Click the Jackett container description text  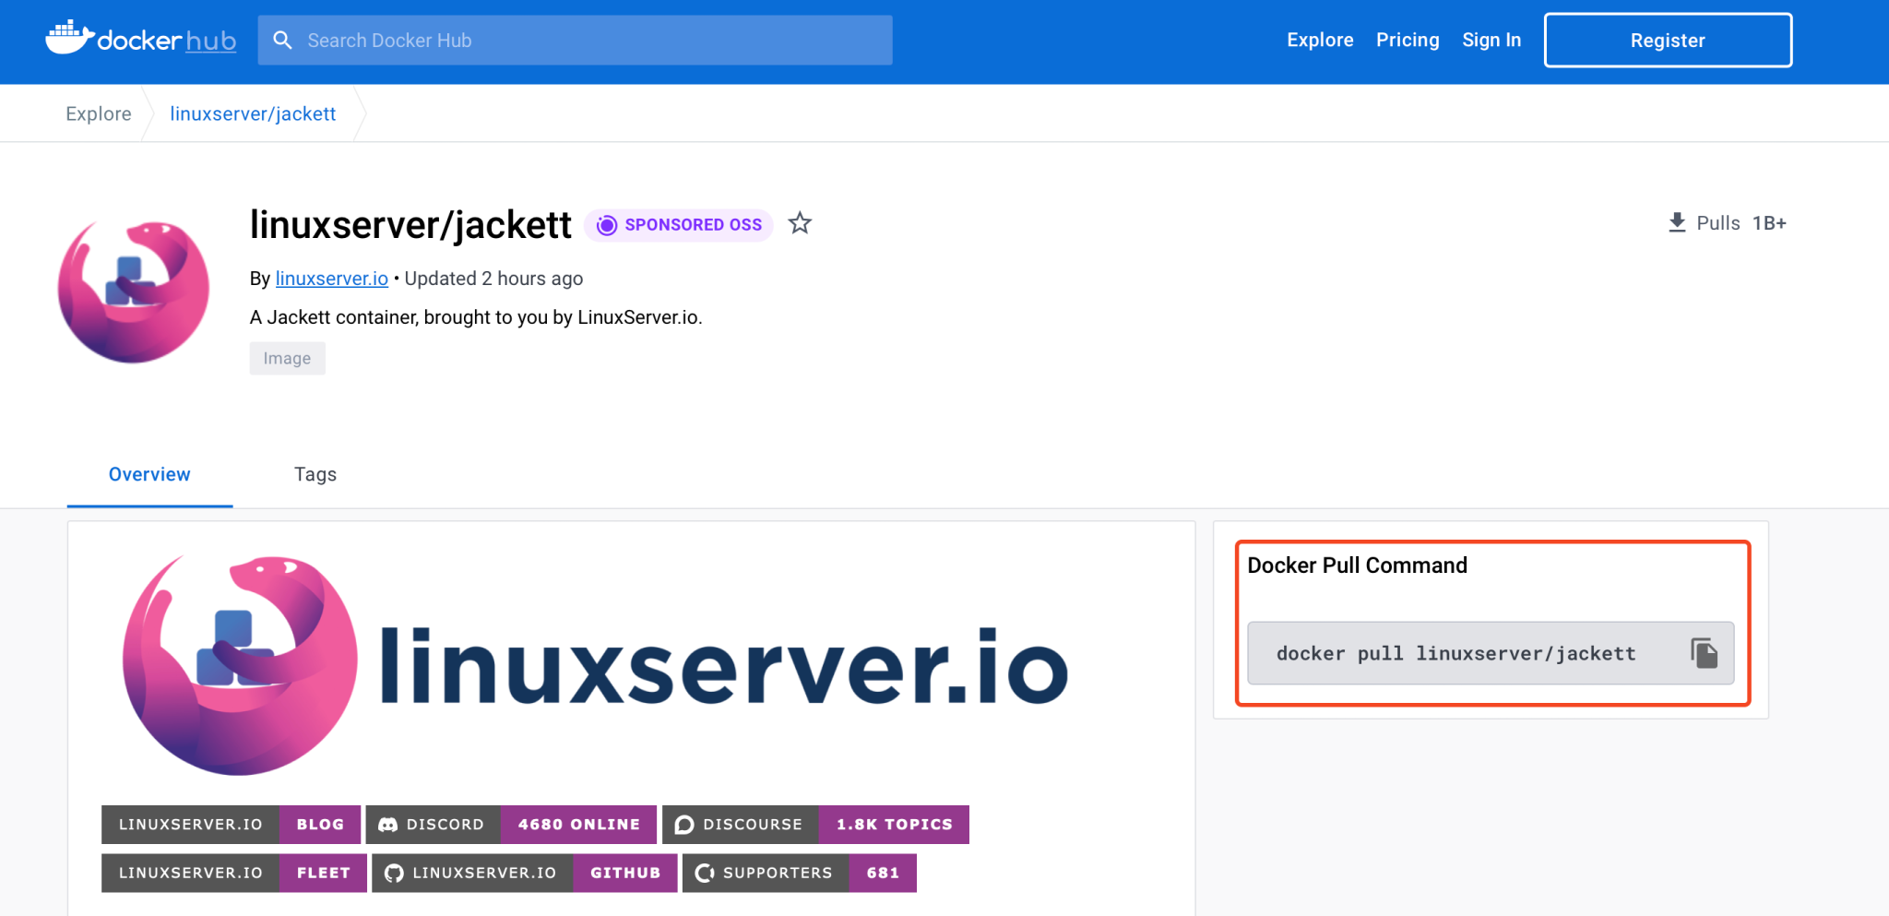click(x=476, y=317)
